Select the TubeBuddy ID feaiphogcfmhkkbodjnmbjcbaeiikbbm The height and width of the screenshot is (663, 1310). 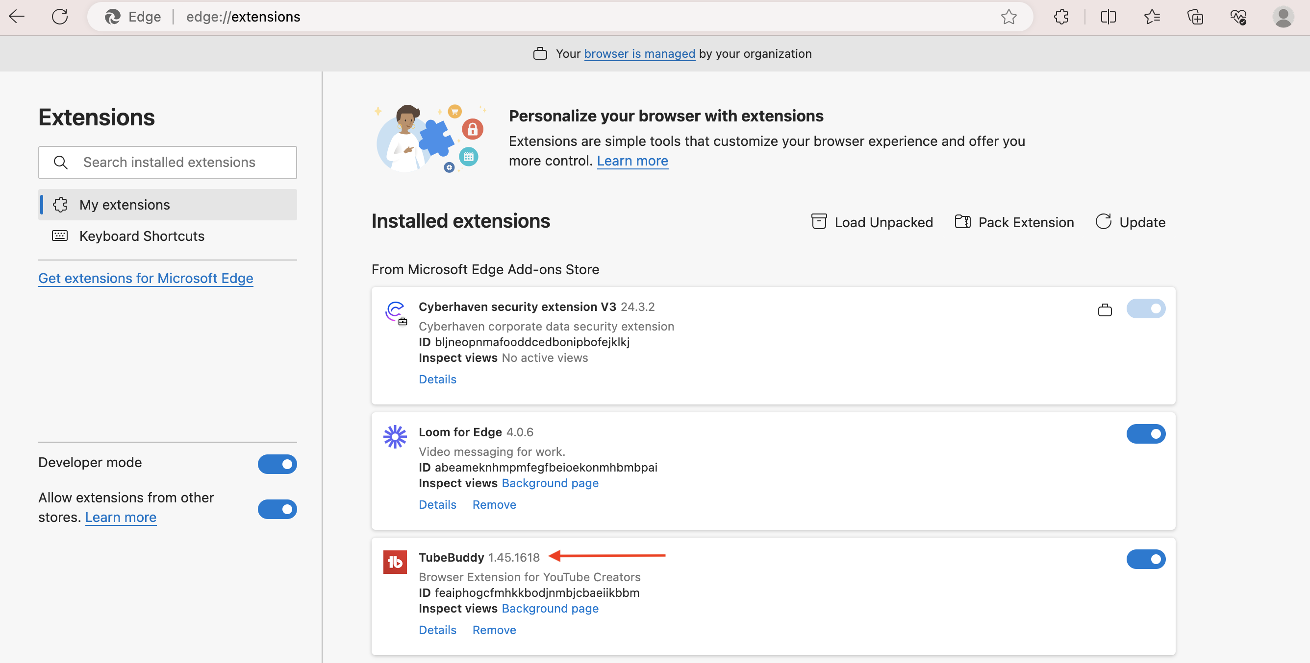point(537,593)
